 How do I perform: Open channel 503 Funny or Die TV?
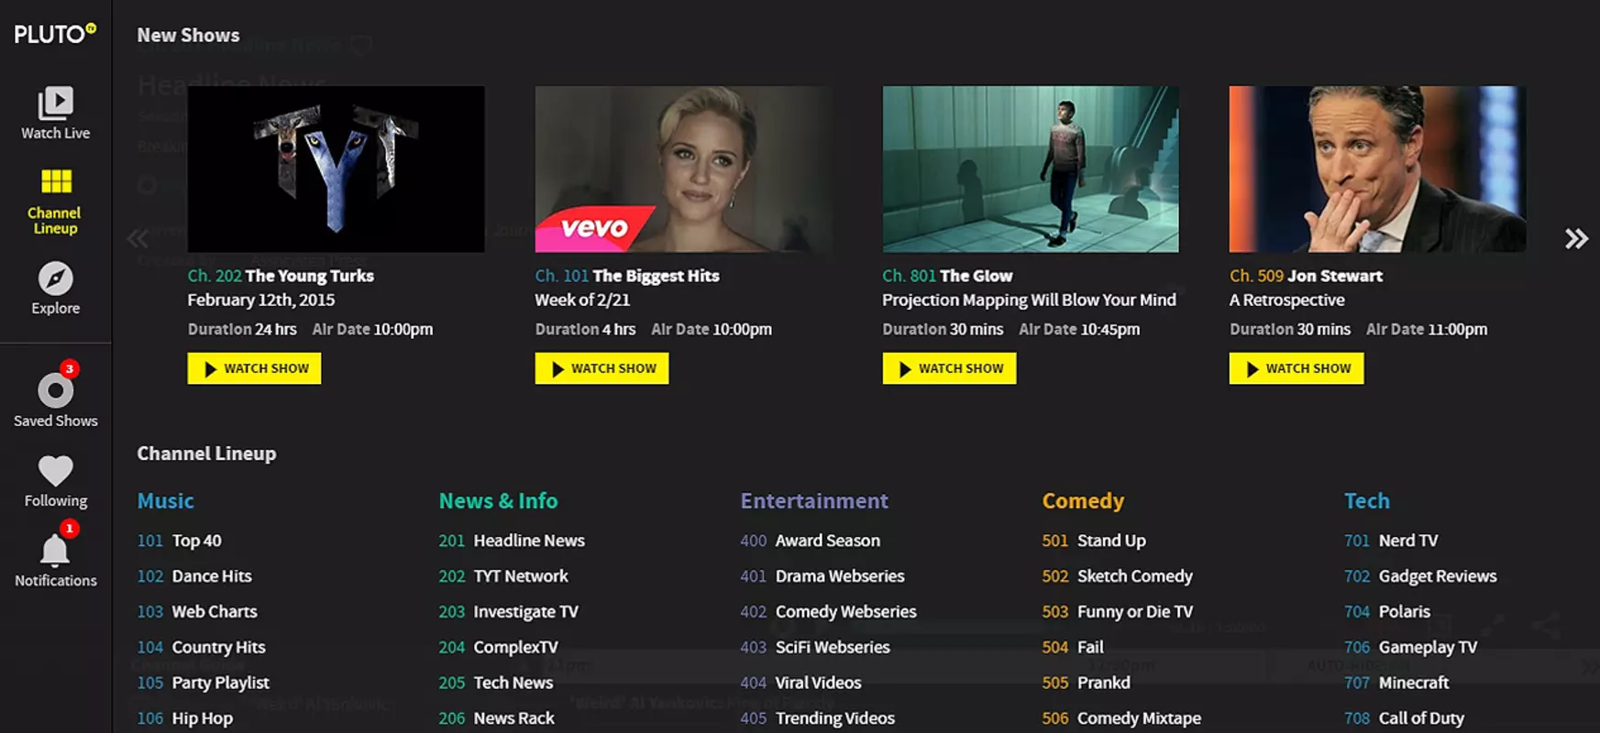(1118, 612)
